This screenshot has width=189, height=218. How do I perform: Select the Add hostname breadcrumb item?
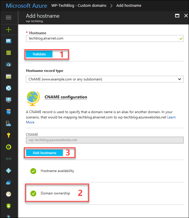[129, 5]
